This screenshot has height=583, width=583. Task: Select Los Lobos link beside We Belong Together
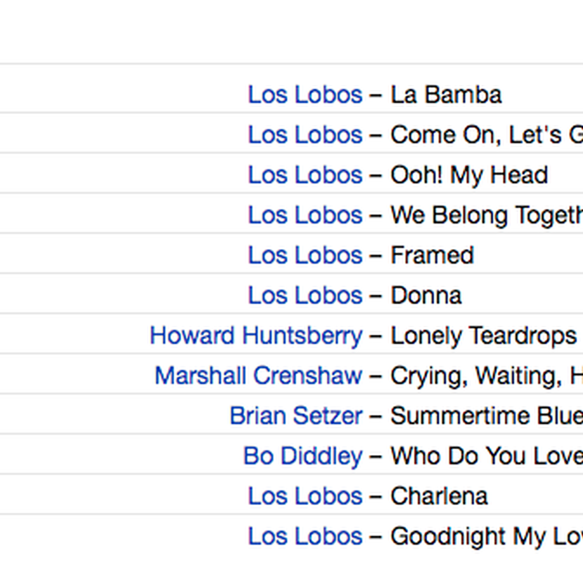[305, 215]
